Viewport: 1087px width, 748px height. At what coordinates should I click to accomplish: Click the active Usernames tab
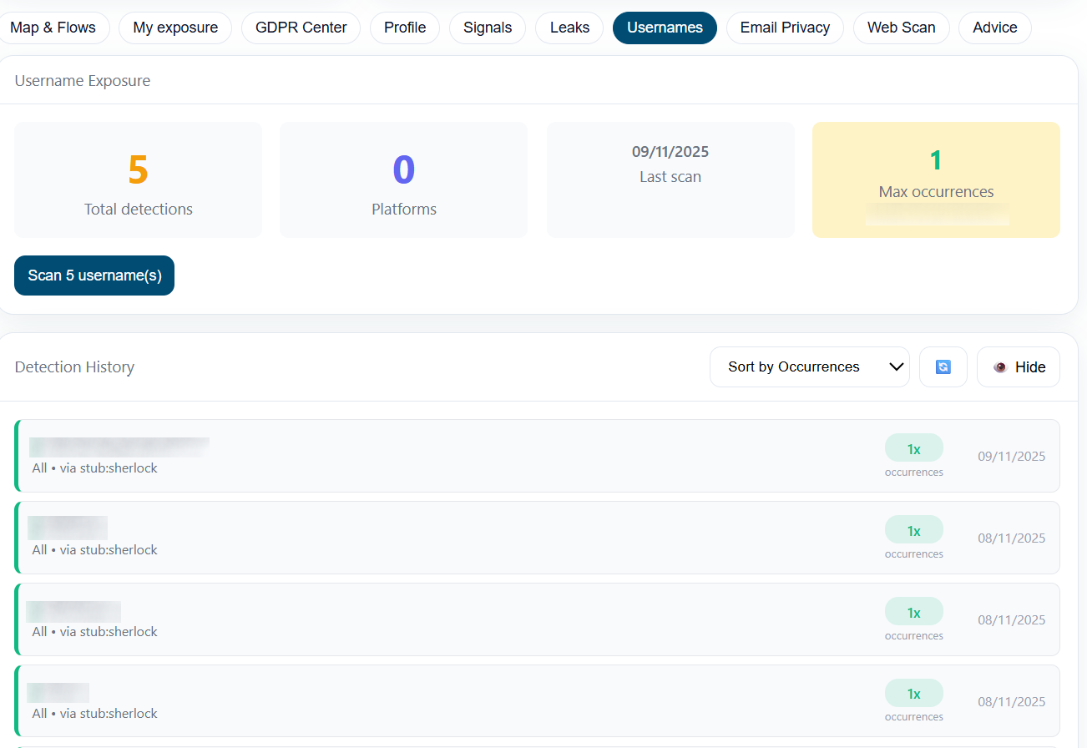[665, 28]
